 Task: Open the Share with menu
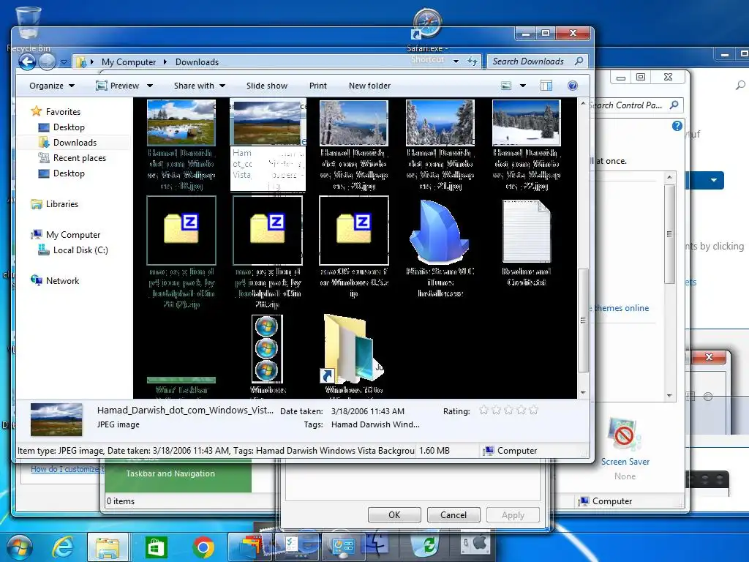[x=199, y=86]
